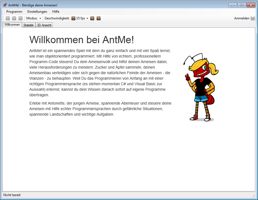258x200 pixels.
Task: Close the AntMe window
Action: (251, 5)
